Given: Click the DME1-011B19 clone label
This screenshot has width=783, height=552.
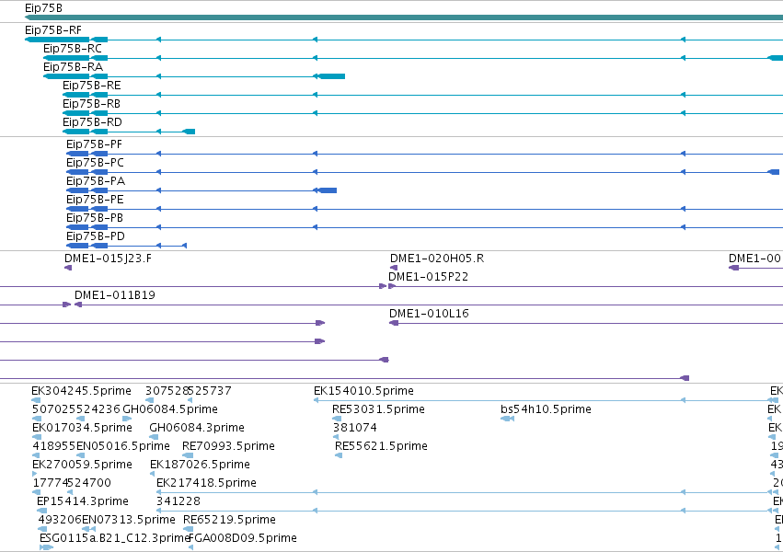Looking at the screenshot, I should [115, 296].
